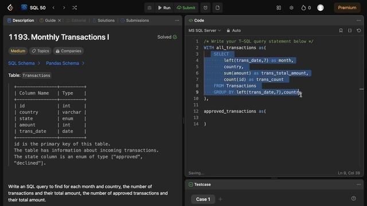367x206 pixels.
Task: Open the SQL 50 study plan
Action: (x=33, y=7)
